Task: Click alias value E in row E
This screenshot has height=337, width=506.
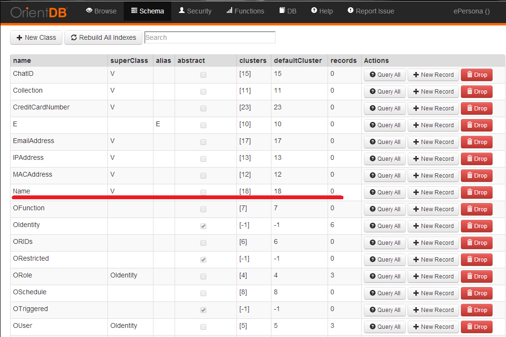Action: point(158,124)
